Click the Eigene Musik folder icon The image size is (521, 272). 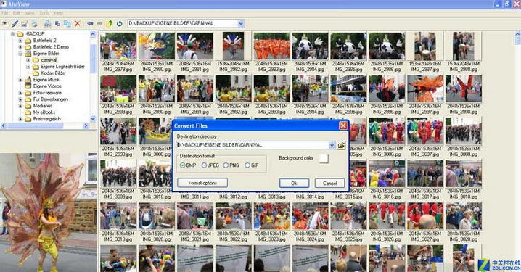28,80
